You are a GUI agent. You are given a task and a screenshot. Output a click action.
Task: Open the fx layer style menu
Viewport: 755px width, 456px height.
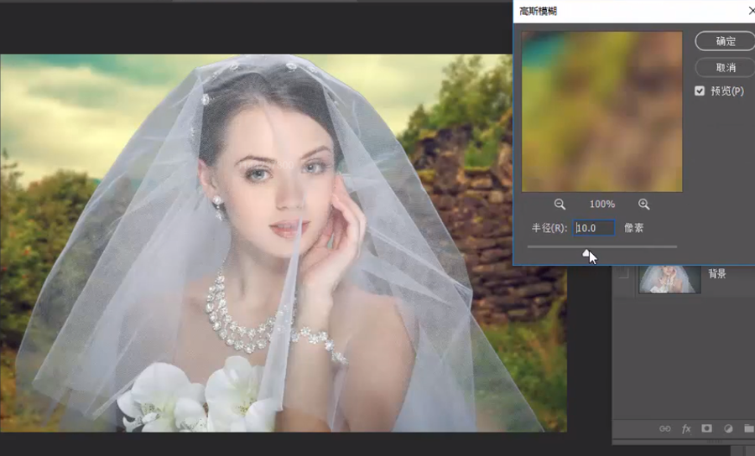(x=686, y=428)
